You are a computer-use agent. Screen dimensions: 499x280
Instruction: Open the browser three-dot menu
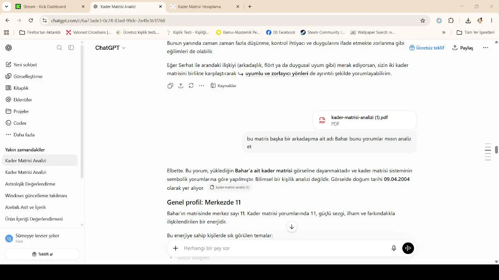point(492,21)
